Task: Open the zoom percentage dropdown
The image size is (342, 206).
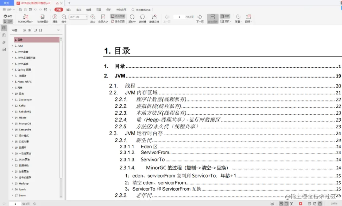Action: (86, 17)
